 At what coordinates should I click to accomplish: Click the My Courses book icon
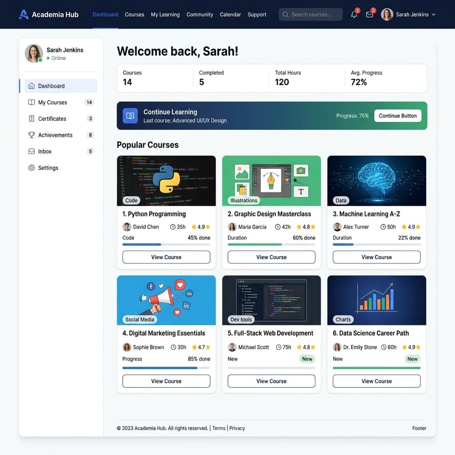(32, 102)
